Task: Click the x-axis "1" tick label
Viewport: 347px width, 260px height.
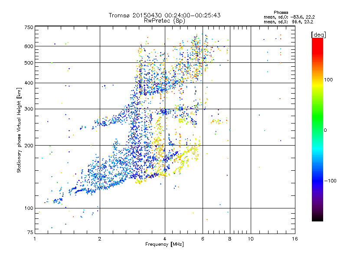Action: pos(35,239)
